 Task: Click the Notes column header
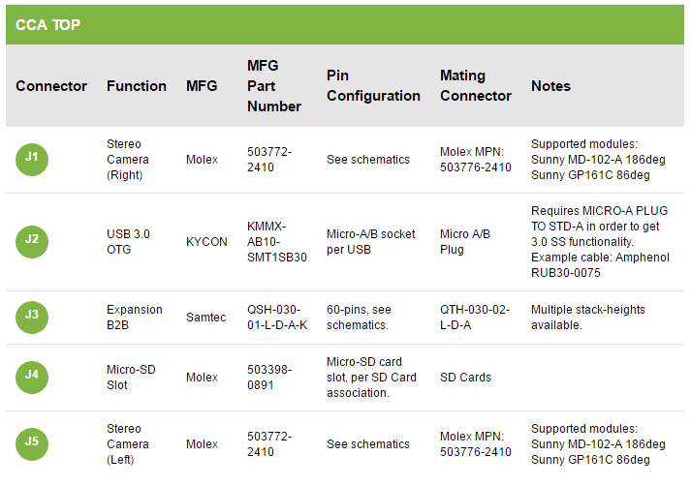point(550,86)
